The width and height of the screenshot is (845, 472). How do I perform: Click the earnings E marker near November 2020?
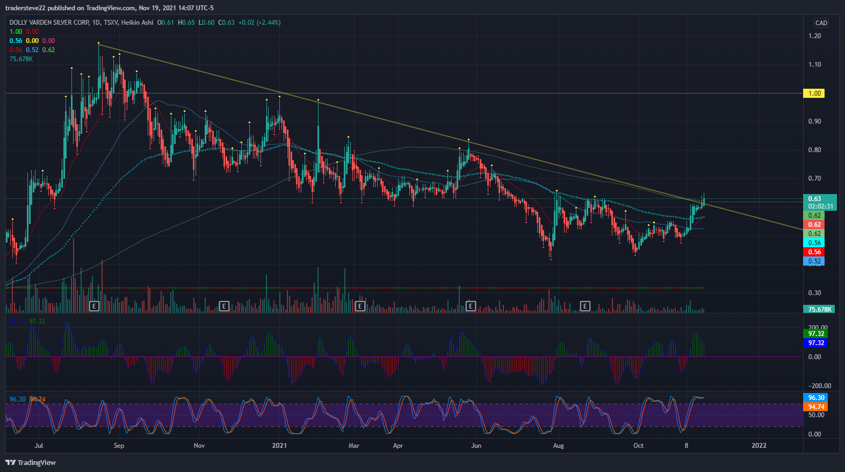tap(225, 306)
